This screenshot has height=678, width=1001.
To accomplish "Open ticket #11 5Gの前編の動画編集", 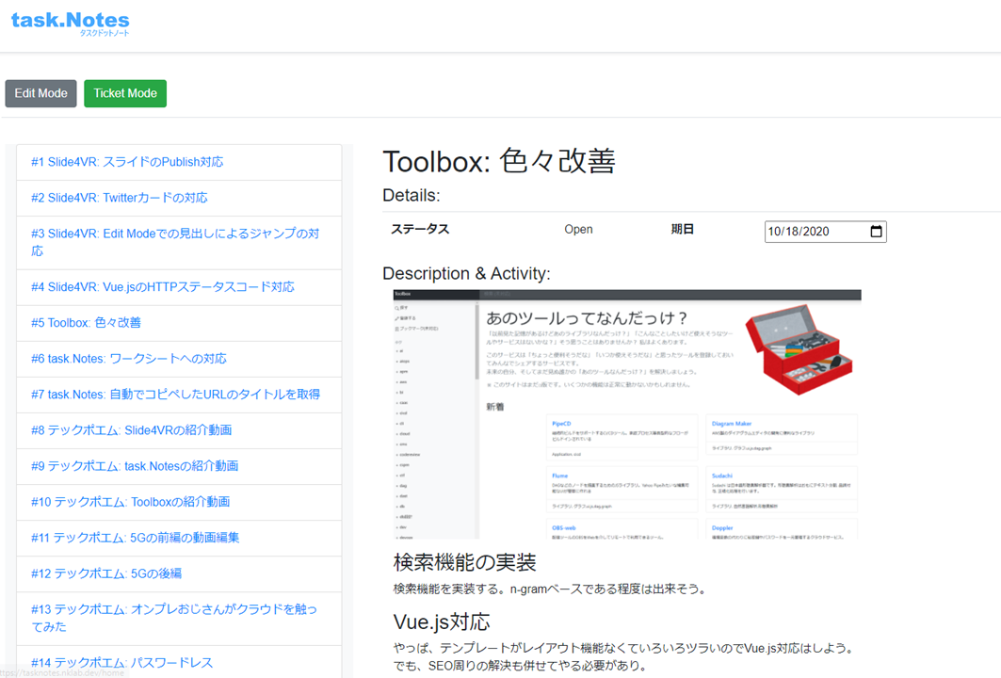I will pyautogui.click(x=179, y=538).
